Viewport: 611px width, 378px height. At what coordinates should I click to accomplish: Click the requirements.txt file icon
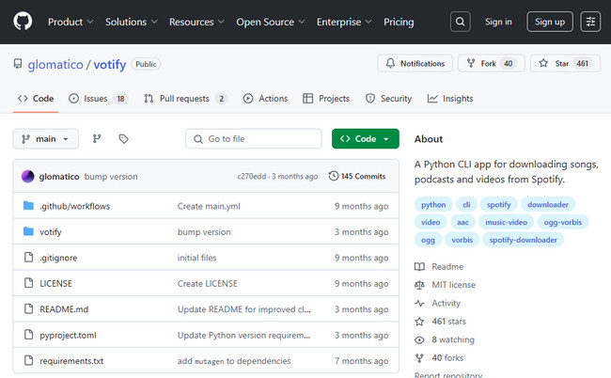click(x=28, y=360)
